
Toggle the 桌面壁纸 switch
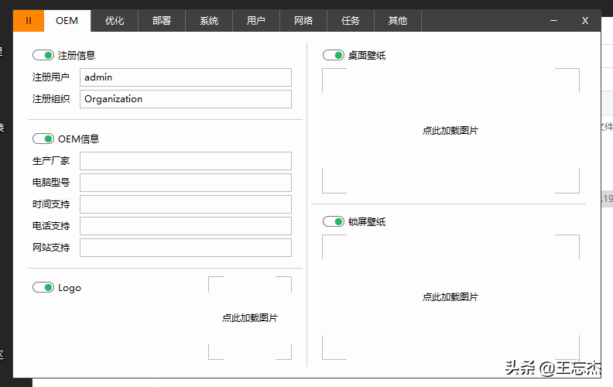pyautogui.click(x=334, y=56)
